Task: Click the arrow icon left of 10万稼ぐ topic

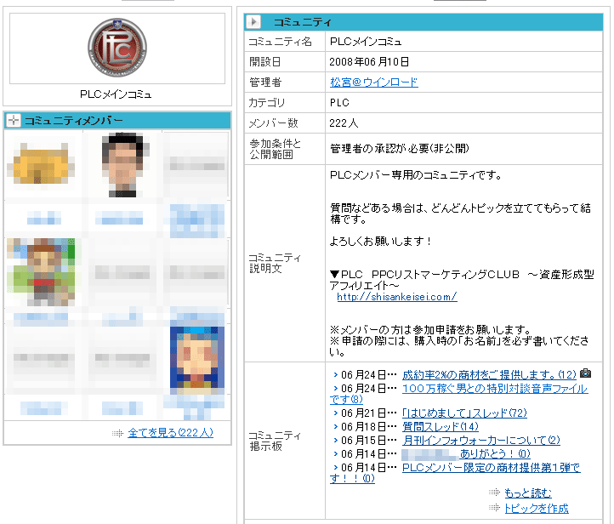Action: (x=335, y=389)
